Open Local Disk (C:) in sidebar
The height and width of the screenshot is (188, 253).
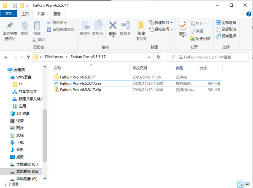[24, 164]
